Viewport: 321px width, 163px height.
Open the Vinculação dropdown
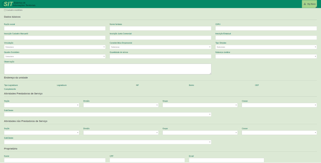(55, 47)
